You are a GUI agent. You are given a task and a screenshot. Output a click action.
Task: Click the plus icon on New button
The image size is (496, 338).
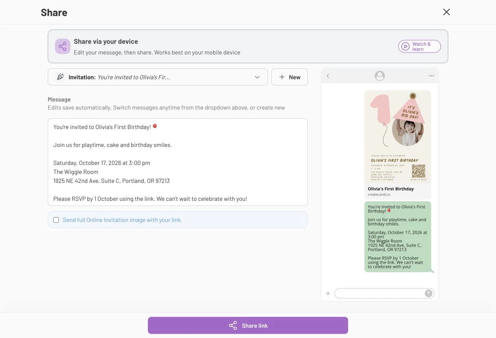[282, 77]
